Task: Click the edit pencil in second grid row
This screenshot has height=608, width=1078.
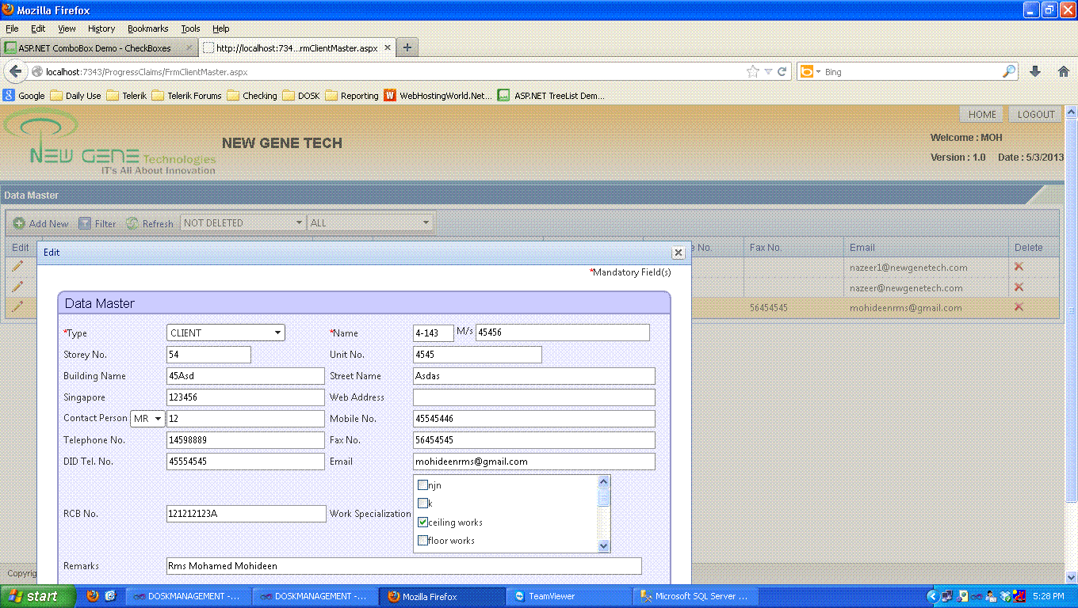Action: coord(17,286)
